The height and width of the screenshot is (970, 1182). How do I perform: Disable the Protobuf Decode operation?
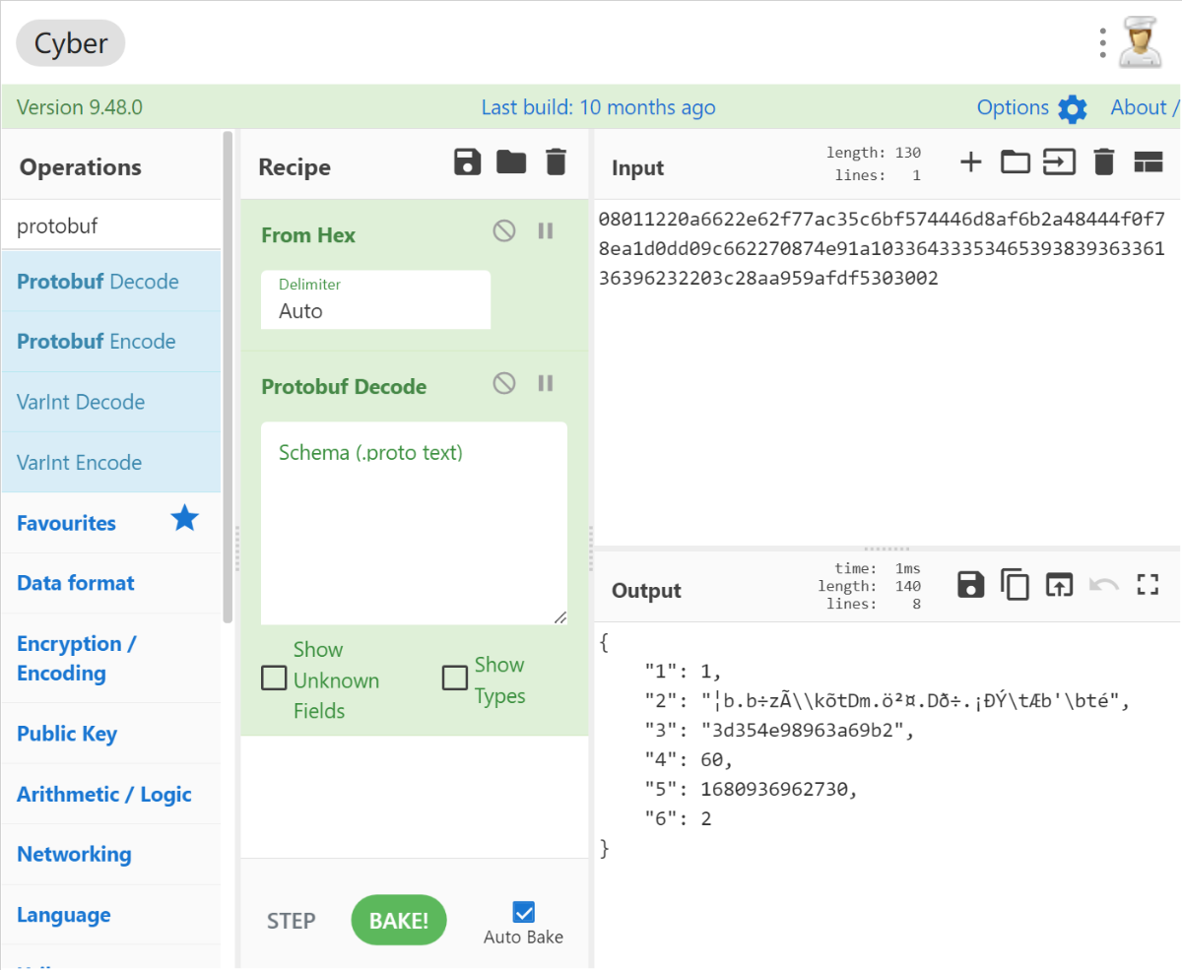point(504,383)
